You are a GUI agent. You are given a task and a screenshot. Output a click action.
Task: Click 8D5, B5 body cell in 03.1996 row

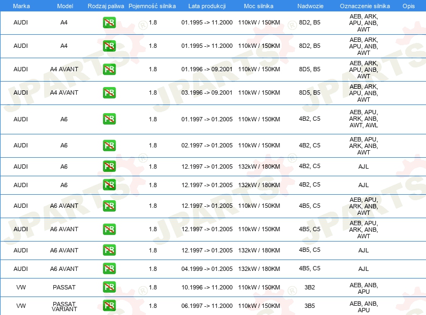pos(309,92)
